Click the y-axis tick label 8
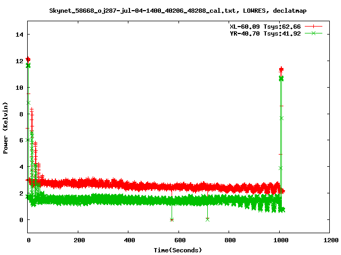Image resolution: width=341 pixels, height=255 pixels. tap(21, 114)
